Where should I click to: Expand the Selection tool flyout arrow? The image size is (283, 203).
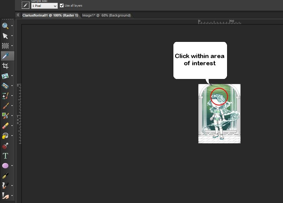12,46
